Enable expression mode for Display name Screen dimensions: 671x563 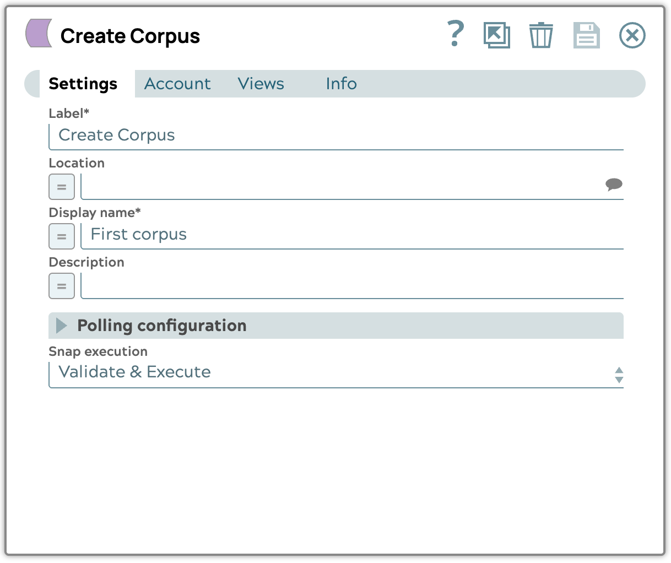click(62, 236)
